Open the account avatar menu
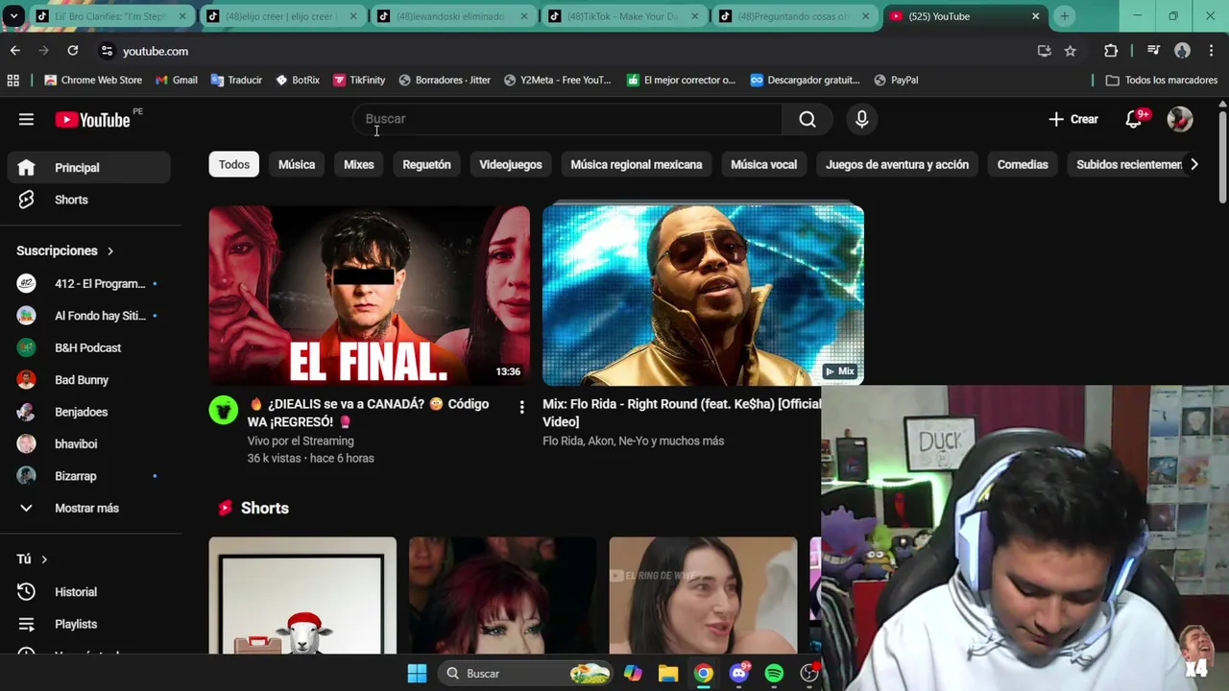Image resolution: width=1229 pixels, height=691 pixels. (1180, 119)
